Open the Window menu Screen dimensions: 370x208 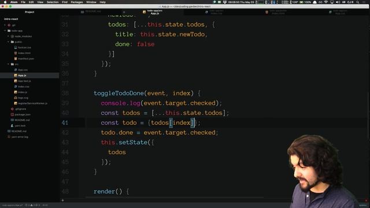pyautogui.click(x=91, y=2)
